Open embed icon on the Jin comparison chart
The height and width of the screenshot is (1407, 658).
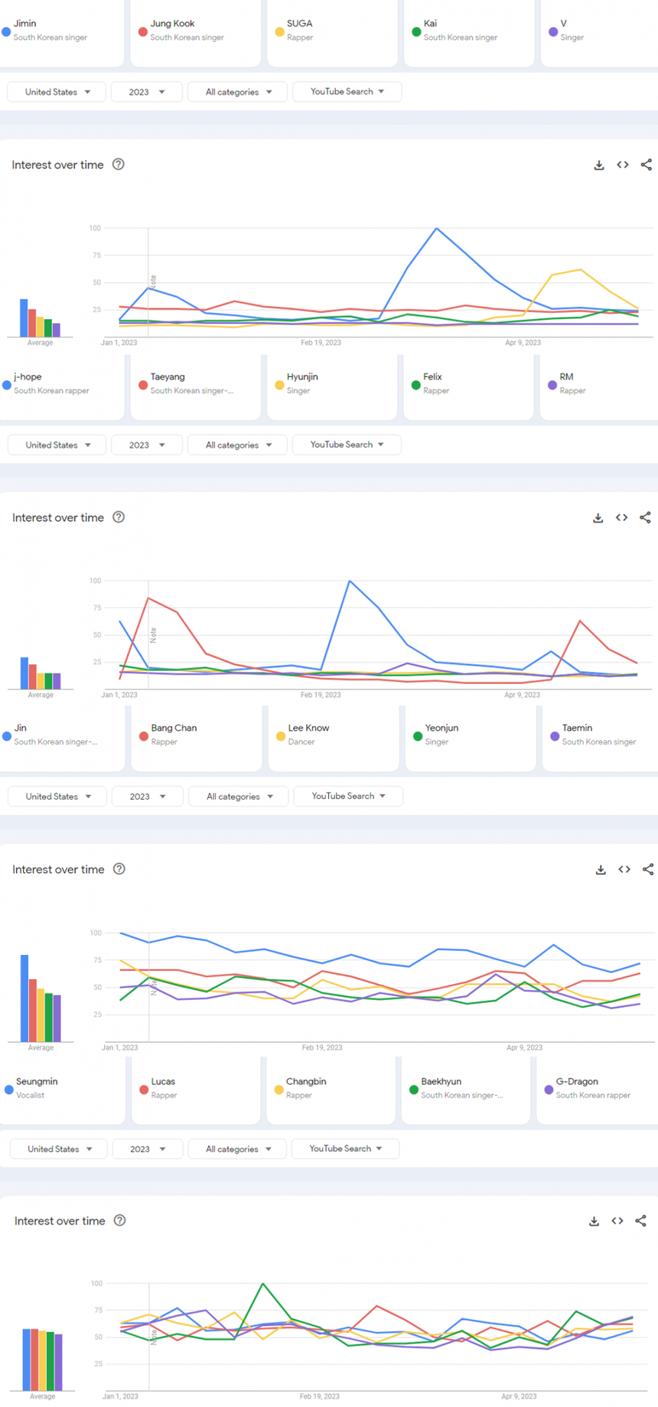point(624,869)
